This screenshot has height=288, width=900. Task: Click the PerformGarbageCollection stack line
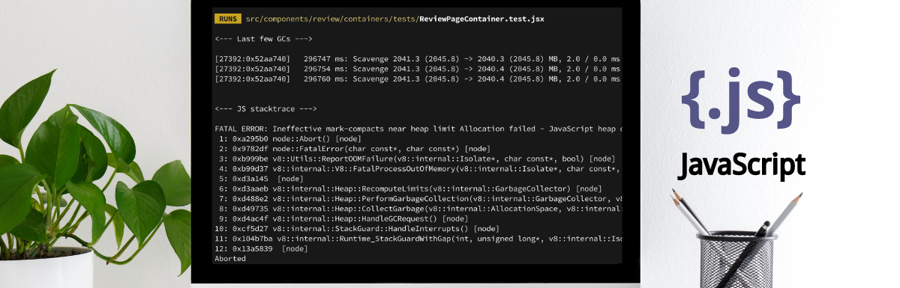click(x=418, y=198)
